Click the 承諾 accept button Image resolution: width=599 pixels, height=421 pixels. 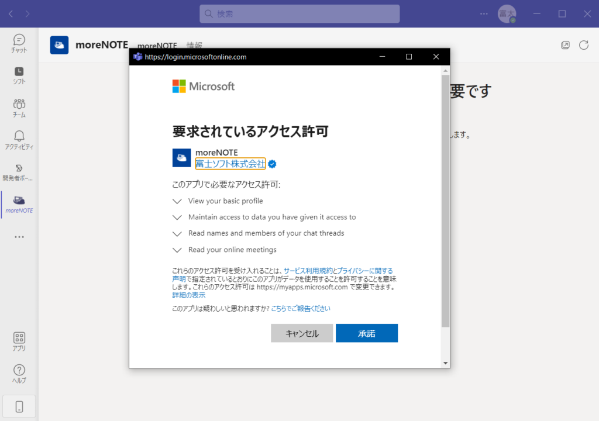pos(367,333)
